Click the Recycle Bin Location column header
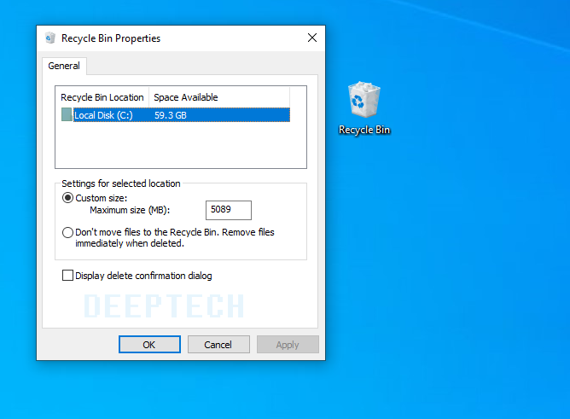The height and width of the screenshot is (419, 570). pos(102,97)
